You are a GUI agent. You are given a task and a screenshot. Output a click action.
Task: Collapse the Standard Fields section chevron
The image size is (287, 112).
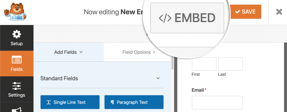click(x=158, y=78)
